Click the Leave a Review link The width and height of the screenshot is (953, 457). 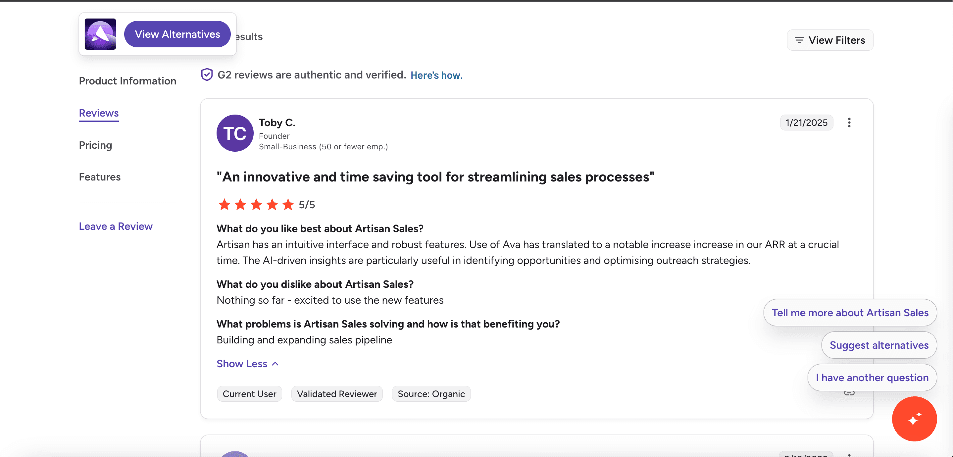click(116, 226)
